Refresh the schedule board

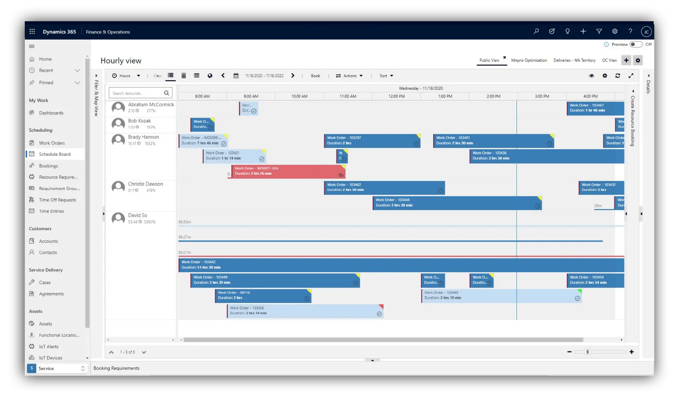pos(617,76)
